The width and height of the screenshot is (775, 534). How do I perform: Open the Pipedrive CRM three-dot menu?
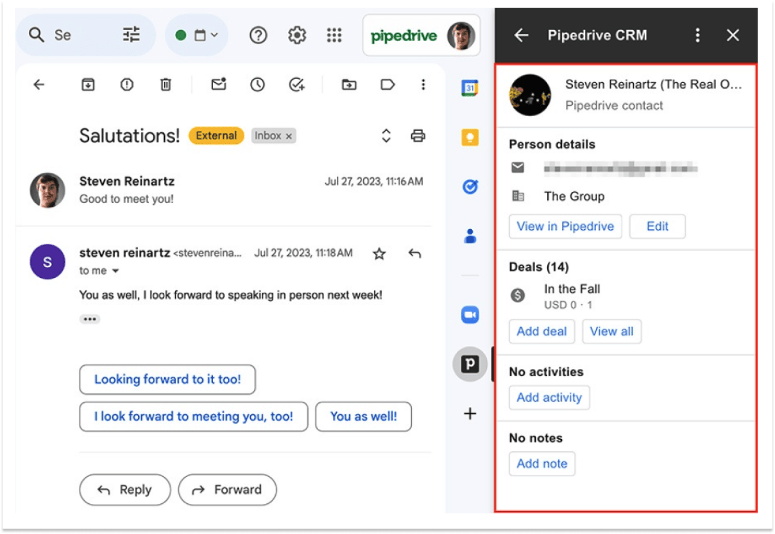pos(697,35)
